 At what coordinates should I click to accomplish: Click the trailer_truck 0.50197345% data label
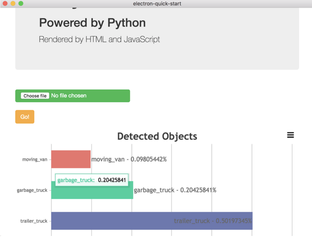(213, 221)
